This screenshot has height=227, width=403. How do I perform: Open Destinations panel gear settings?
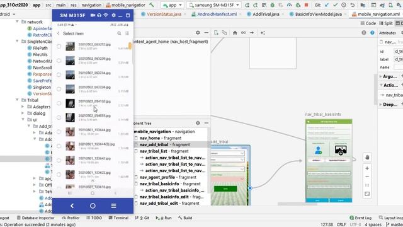[198, 33]
